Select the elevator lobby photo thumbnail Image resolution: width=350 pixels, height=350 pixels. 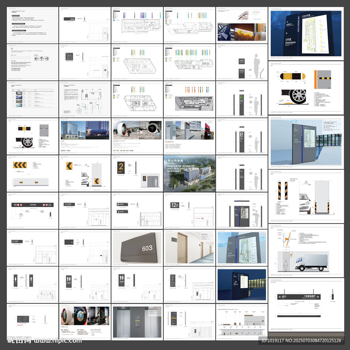137,322
